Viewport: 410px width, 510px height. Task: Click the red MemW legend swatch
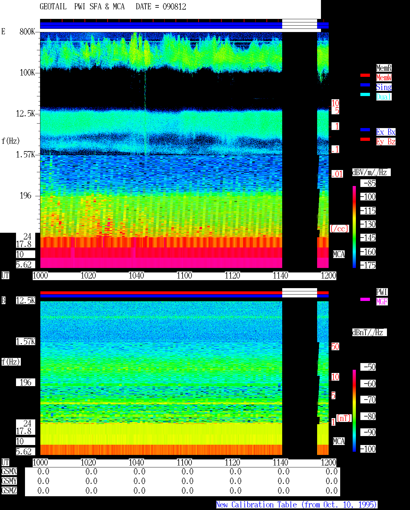[x=365, y=76]
